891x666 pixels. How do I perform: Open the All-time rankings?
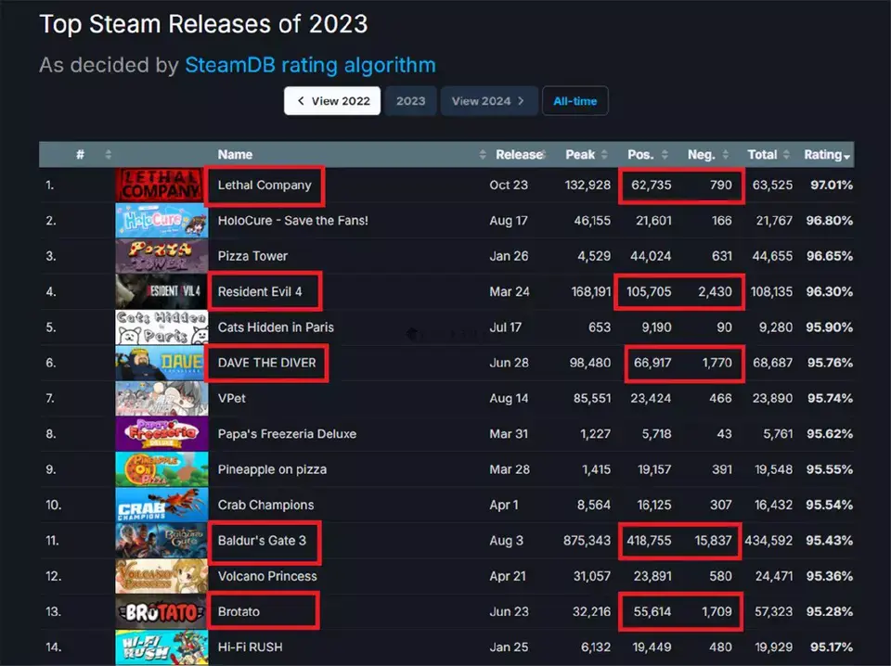[575, 101]
